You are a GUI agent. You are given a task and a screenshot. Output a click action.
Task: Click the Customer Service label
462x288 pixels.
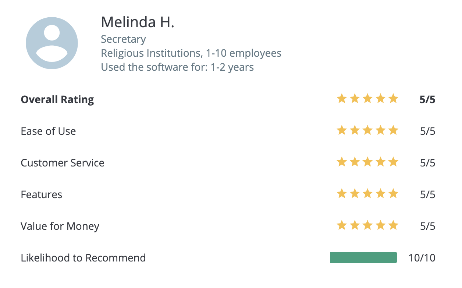[63, 163]
